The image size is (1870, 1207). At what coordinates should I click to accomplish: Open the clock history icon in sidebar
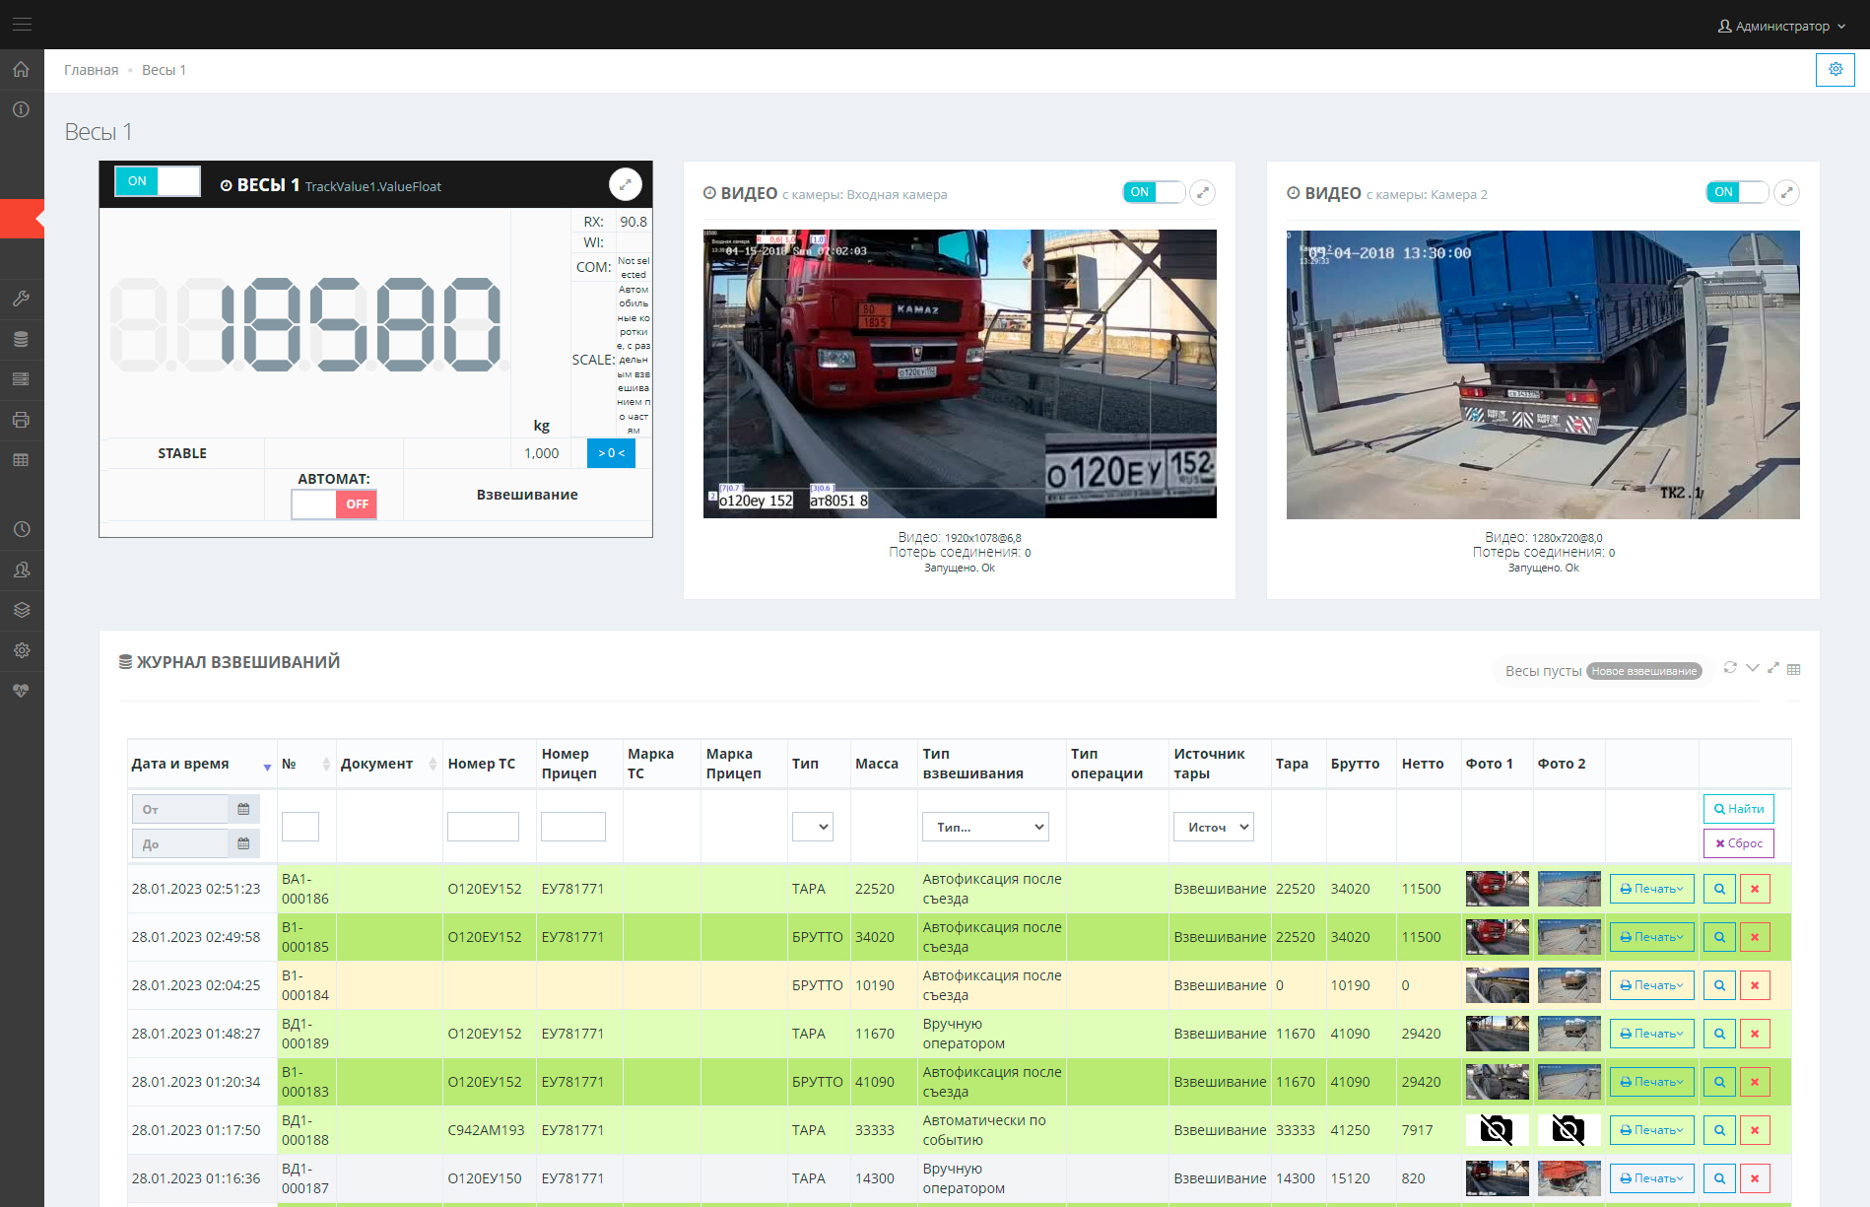coord(22,529)
